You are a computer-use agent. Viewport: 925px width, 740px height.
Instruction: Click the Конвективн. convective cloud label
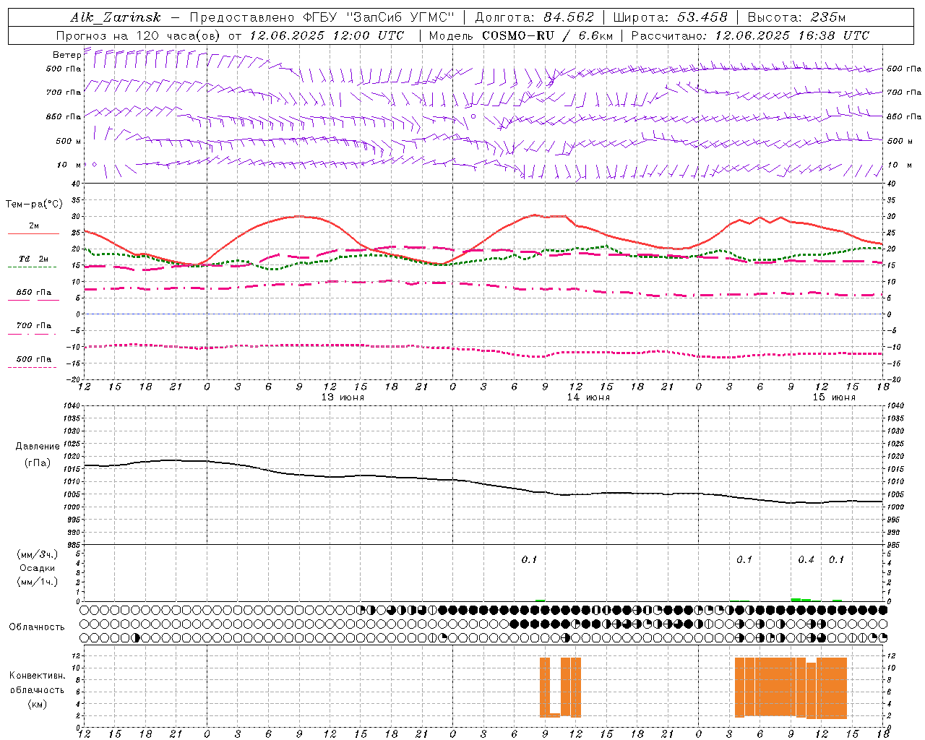(38, 676)
